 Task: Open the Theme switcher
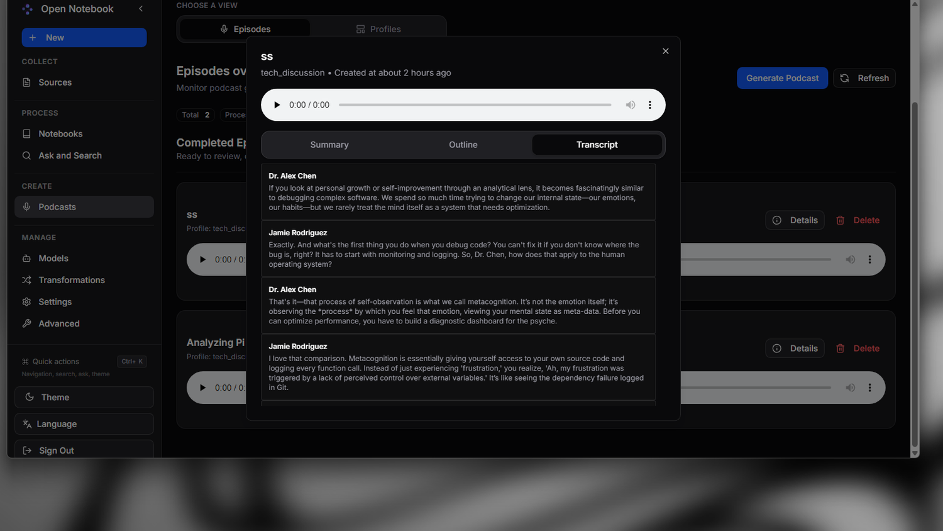[84, 397]
